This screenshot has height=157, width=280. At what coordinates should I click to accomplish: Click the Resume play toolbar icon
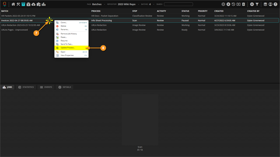[228, 4]
